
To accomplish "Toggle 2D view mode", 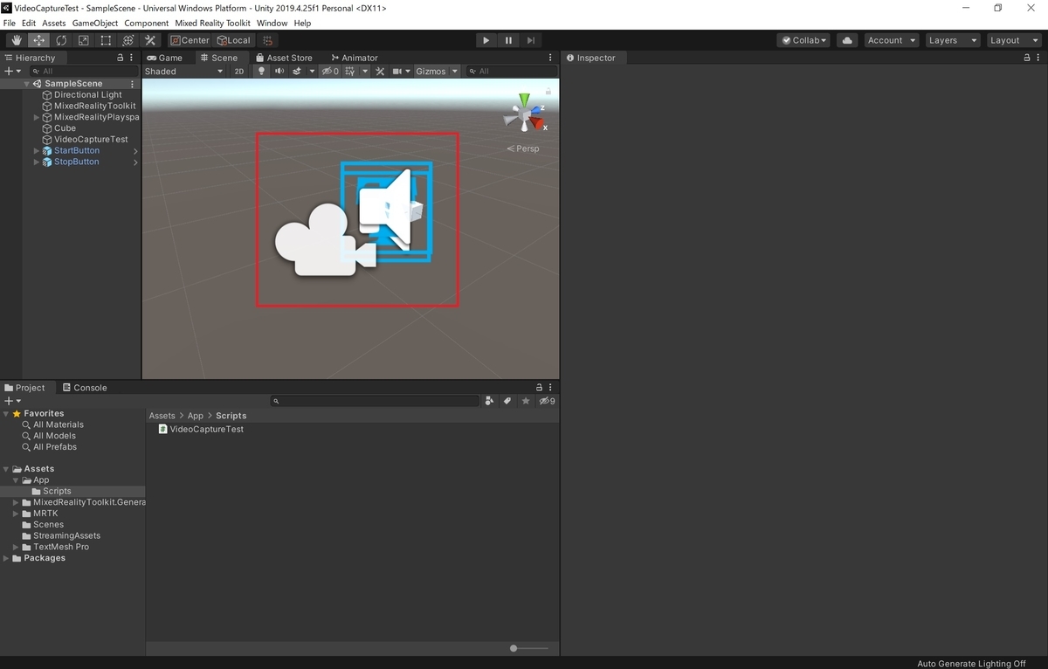I will click(x=239, y=72).
